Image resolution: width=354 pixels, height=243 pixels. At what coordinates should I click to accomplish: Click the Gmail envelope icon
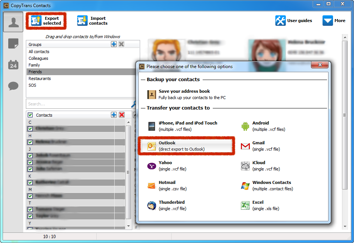(x=245, y=146)
